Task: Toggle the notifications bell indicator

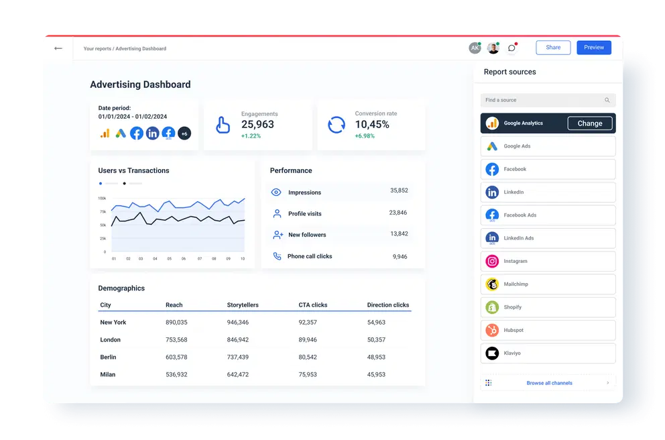Action: point(511,47)
